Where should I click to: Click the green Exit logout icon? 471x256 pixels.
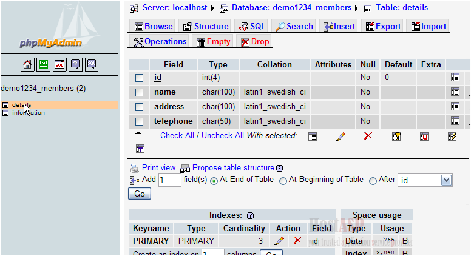(44, 64)
